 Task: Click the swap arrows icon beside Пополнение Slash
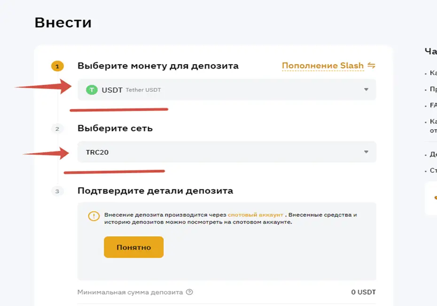point(371,66)
